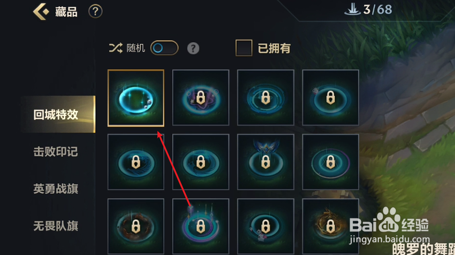
Task: Switch to the 英勇战旗 tab
Action: (x=56, y=189)
